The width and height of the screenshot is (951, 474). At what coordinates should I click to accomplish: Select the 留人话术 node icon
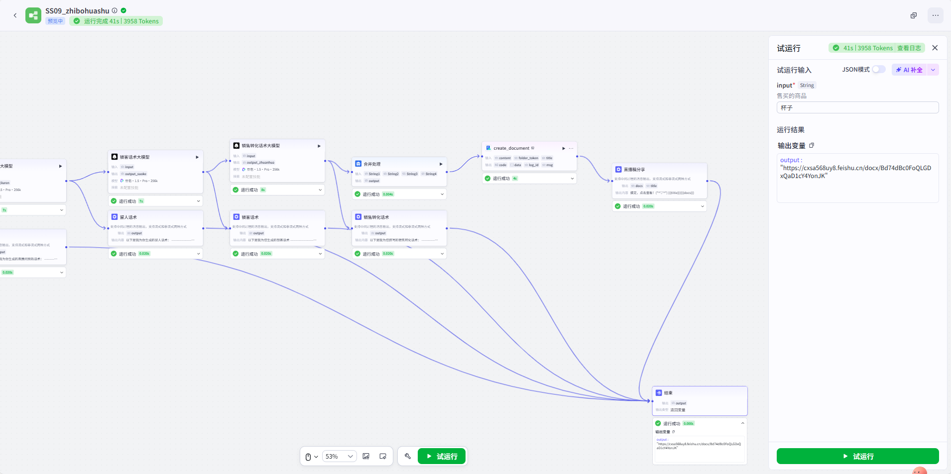(115, 217)
